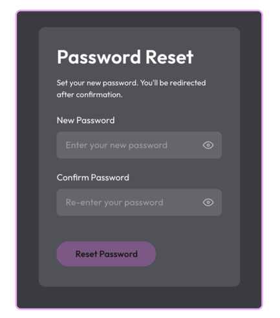Click the "Re-enter your password" placeholder
Viewport: 280px width, 318px height.
click(x=114, y=203)
